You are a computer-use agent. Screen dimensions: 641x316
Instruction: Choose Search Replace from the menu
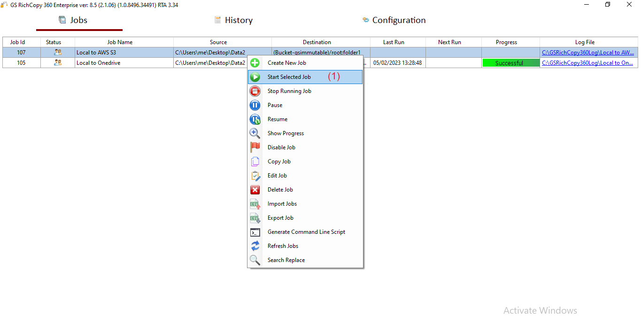305,260
